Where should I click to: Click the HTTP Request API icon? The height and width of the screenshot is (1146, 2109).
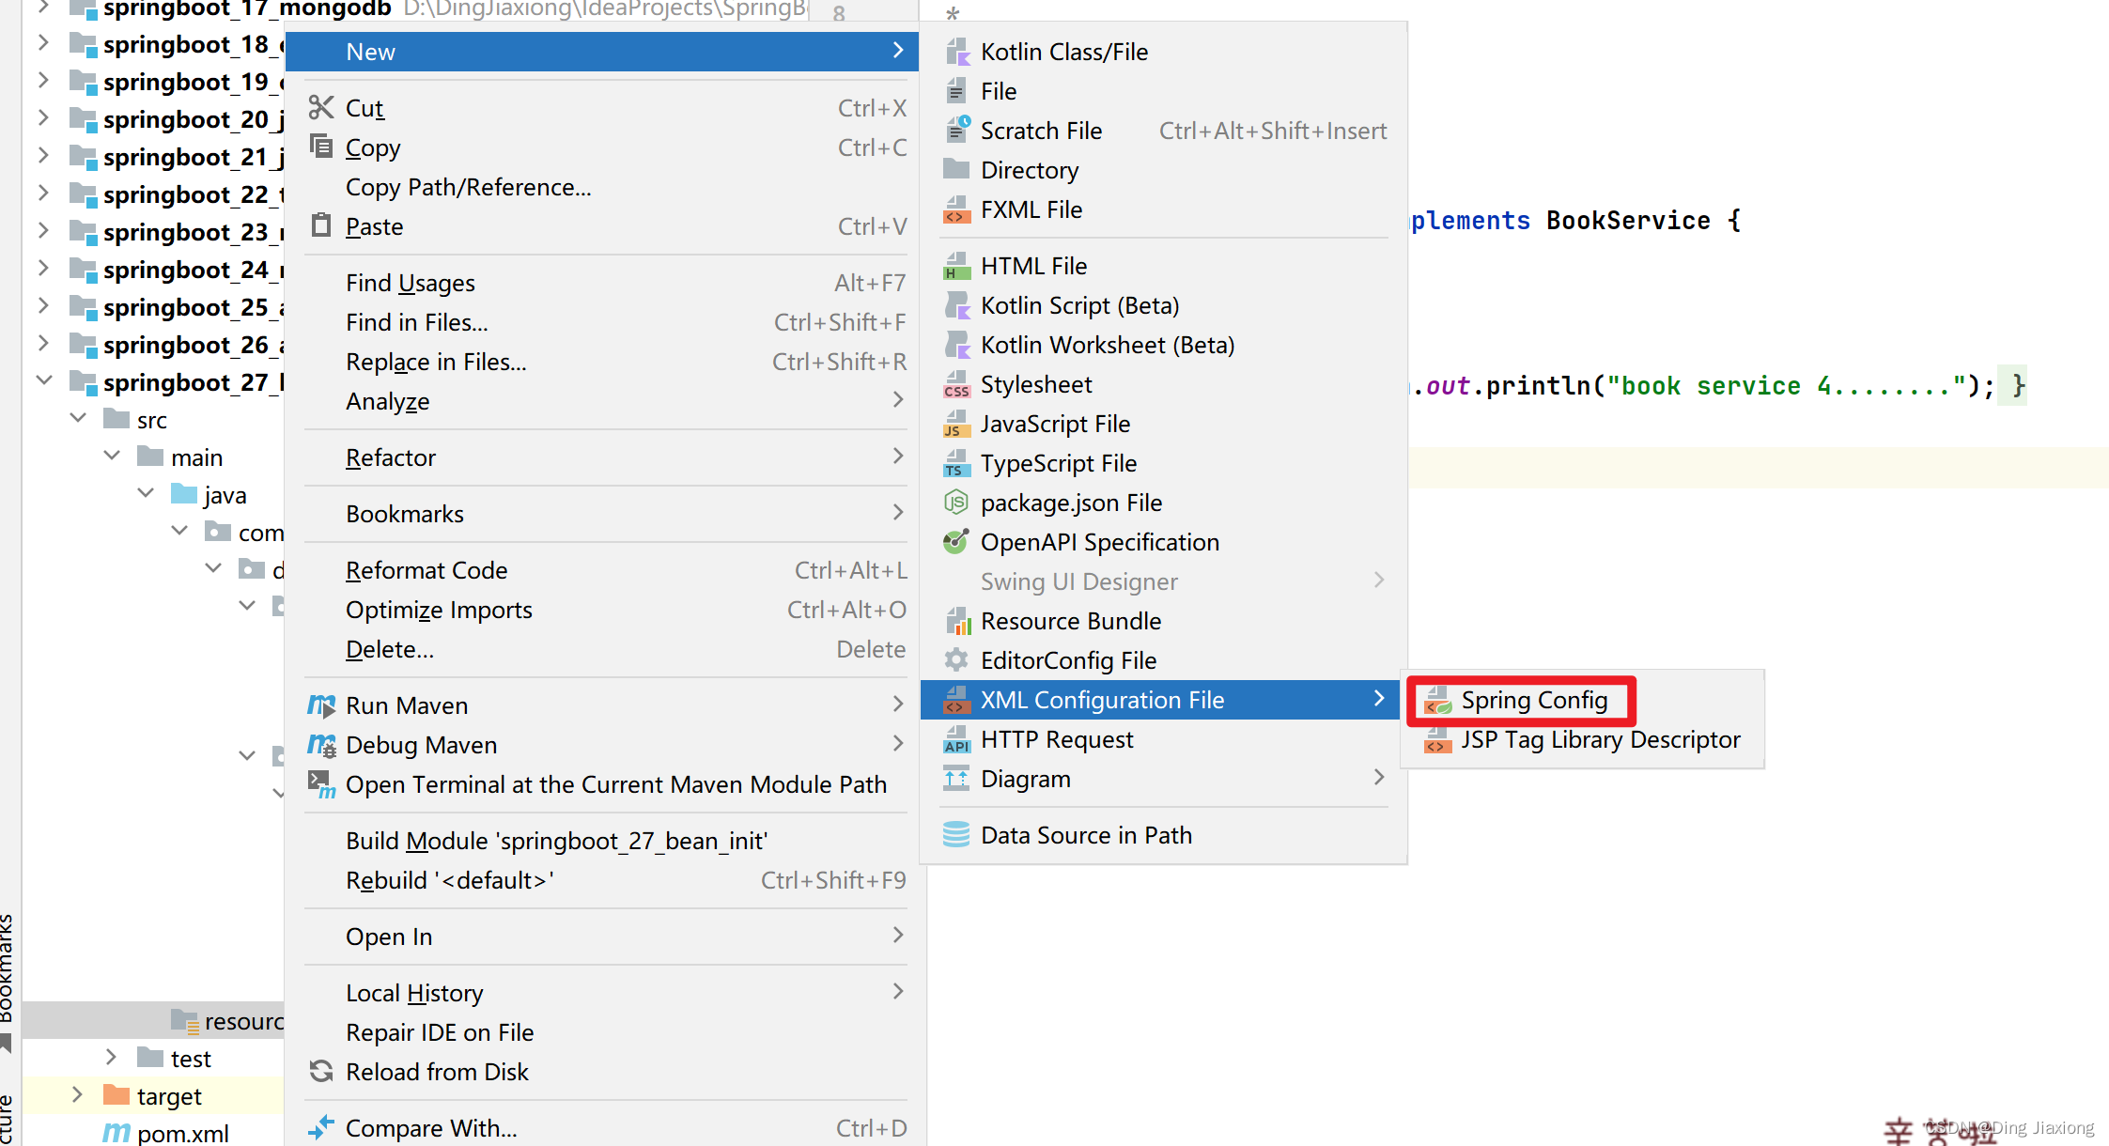(x=956, y=739)
